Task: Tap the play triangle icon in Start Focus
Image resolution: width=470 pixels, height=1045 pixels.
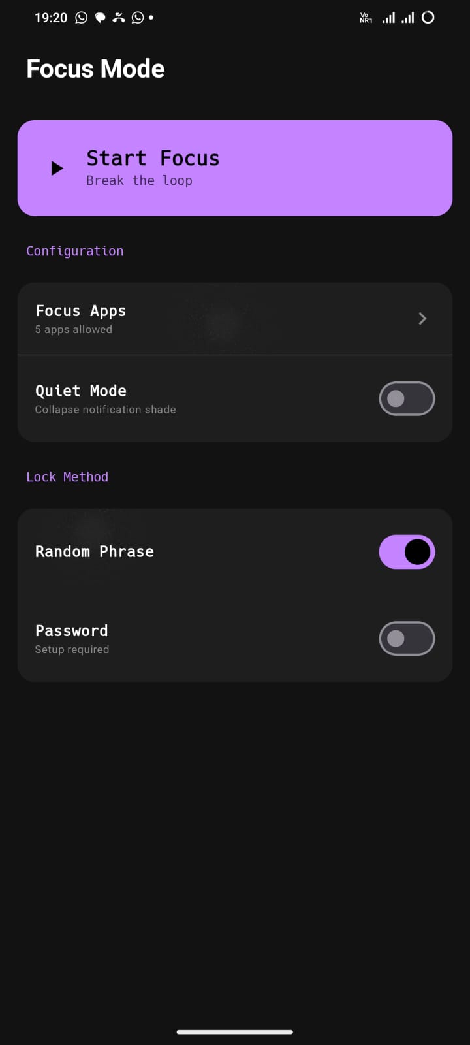Action: [57, 169]
